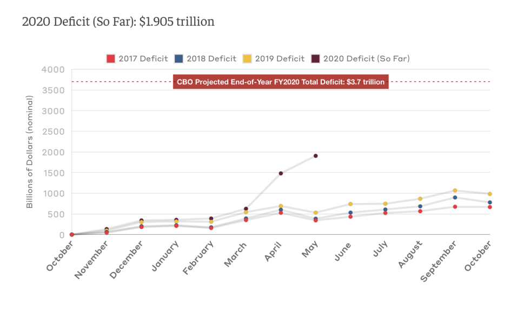Screen dimensions: 530x312
Task: Click the chart title showing $1.905 trillion
Action: point(118,22)
